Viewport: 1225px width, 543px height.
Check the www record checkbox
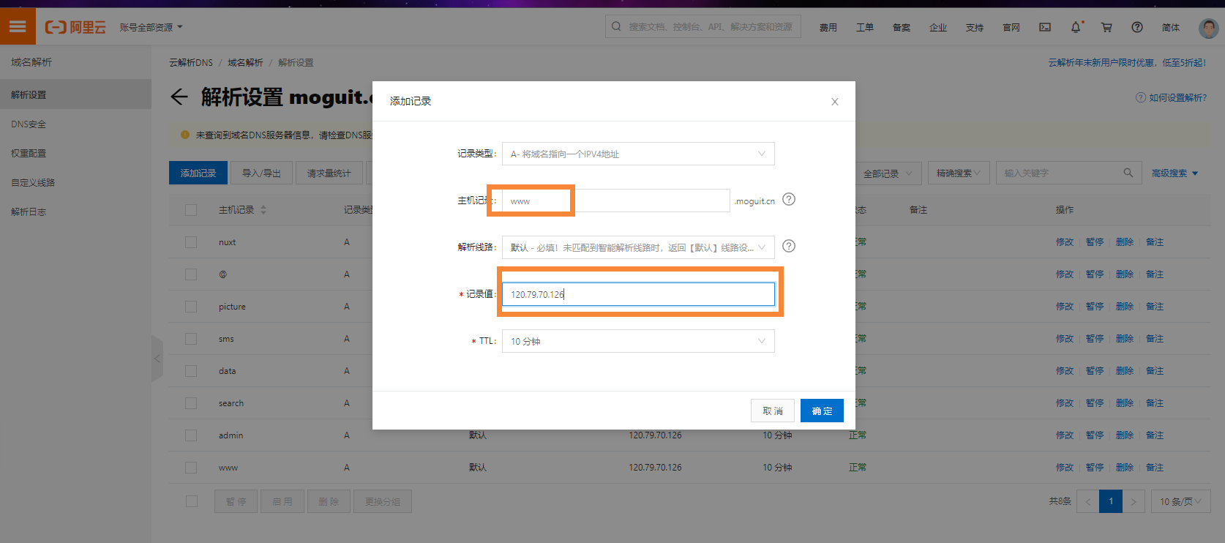[x=191, y=468]
